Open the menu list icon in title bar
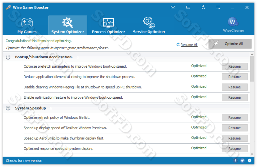The image size is (257, 167). pyautogui.click(x=218, y=8)
